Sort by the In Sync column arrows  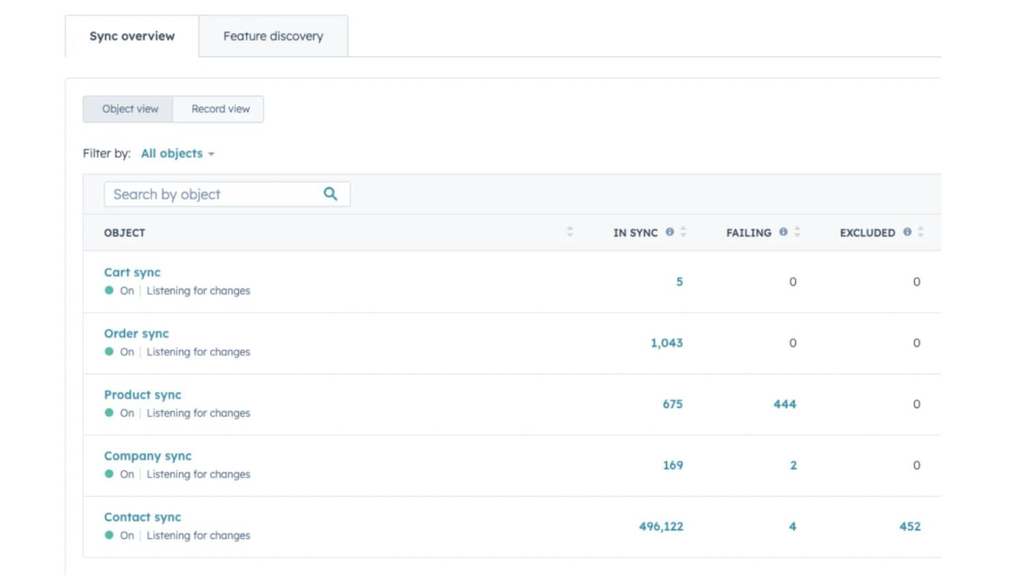point(683,232)
